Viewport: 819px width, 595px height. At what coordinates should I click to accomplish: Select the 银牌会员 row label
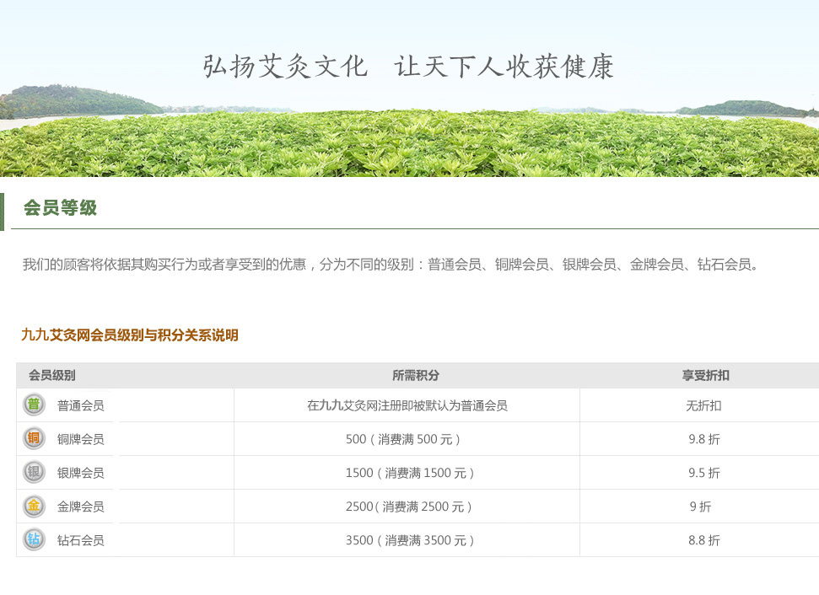[80, 473]
